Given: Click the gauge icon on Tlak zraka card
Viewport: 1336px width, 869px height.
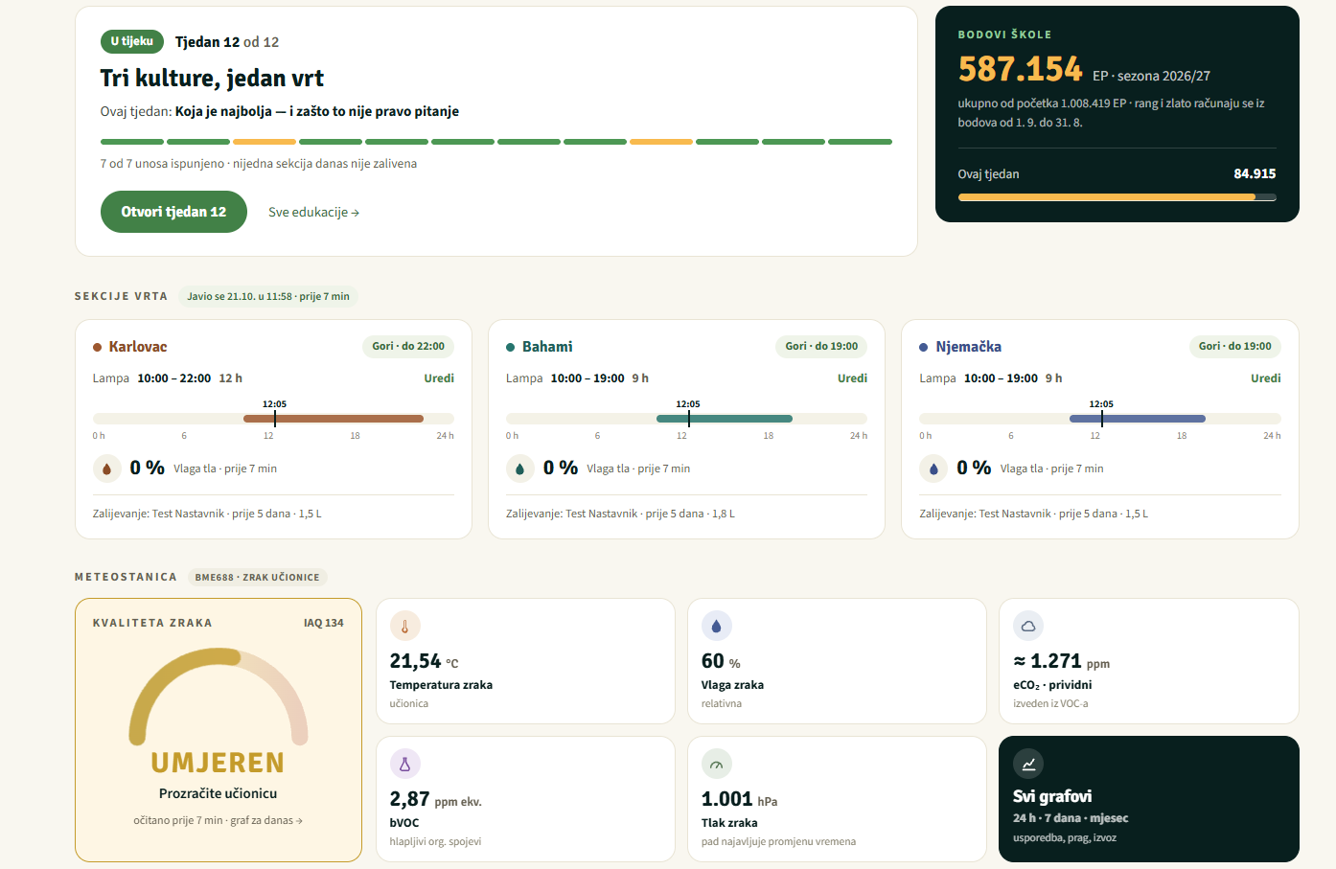Looking at the screenshot, I should coord(716,764).
